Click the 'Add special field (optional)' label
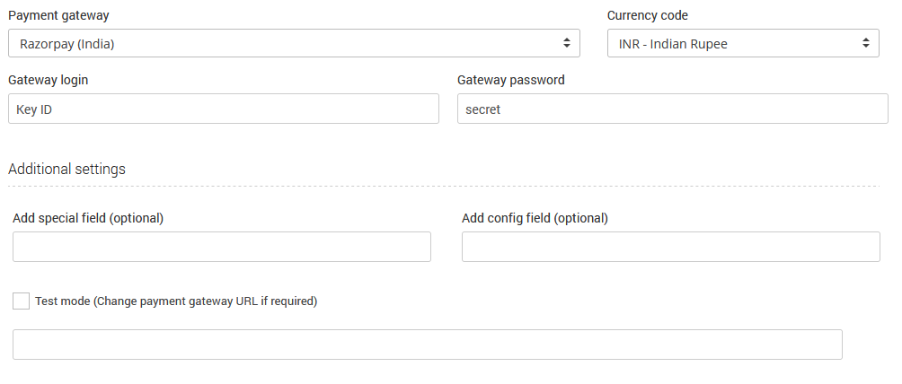This screenshot has height=384, width=902. click(x=88, y=218)
